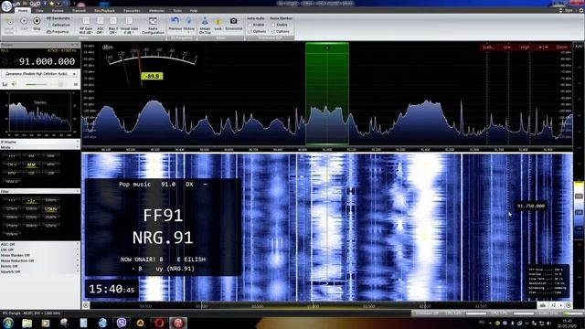This screenshot has width=585, height=329.
Task: Select the 175kHz filter button
Action: pyautogui.click(x=51, y=209)
